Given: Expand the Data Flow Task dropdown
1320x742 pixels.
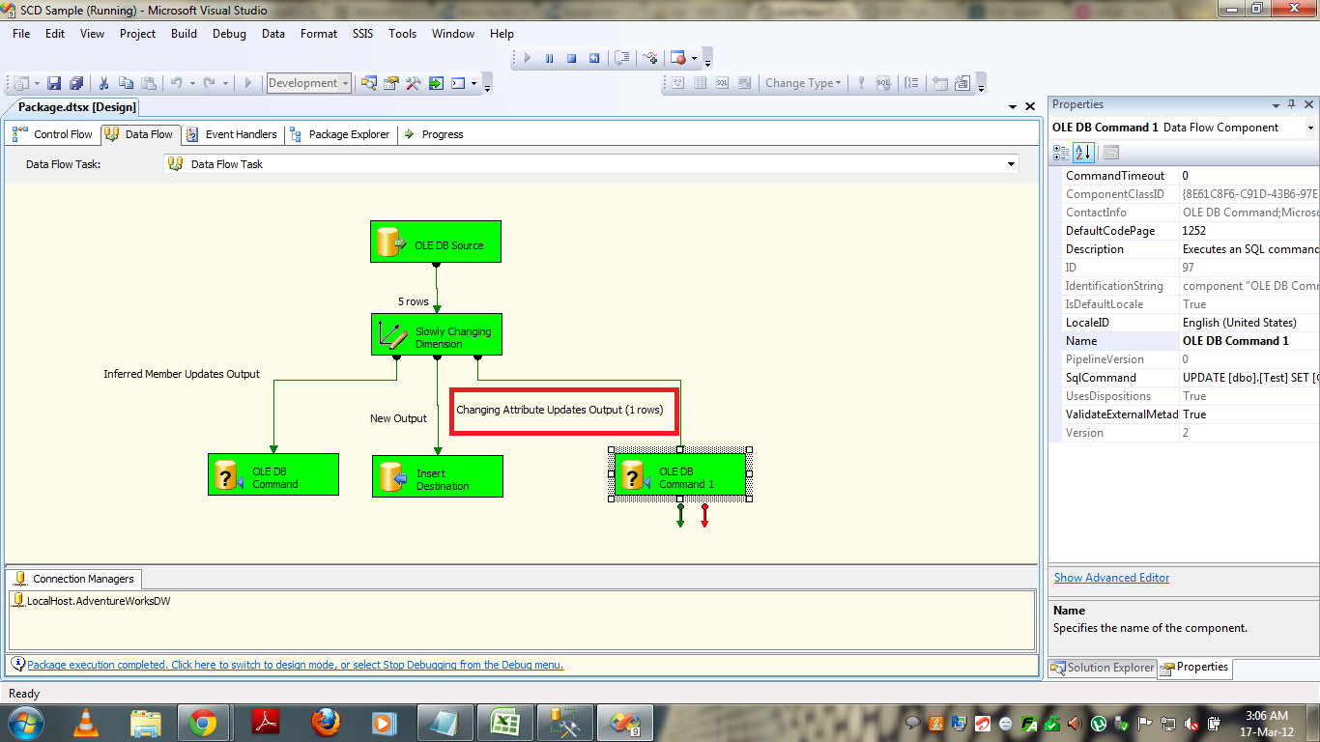Looking at the screenshot, I should click(x=1011, y=164).
